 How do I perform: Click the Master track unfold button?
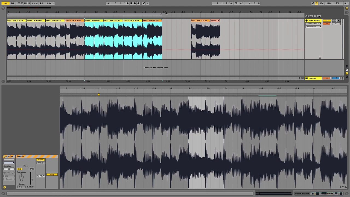click(x=307, y=78)
